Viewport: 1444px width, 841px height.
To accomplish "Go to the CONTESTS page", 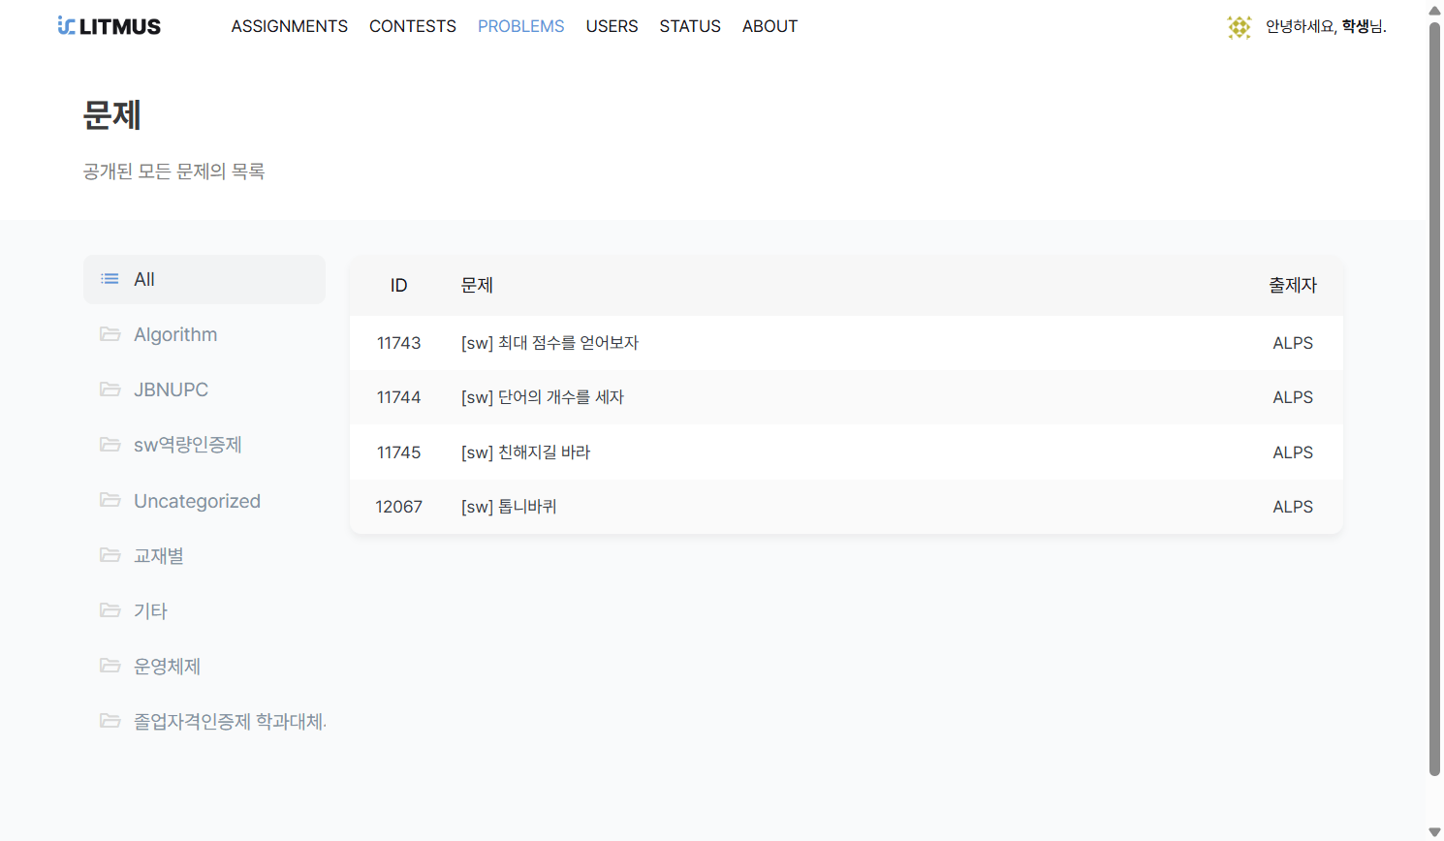I will pos(412,26).
